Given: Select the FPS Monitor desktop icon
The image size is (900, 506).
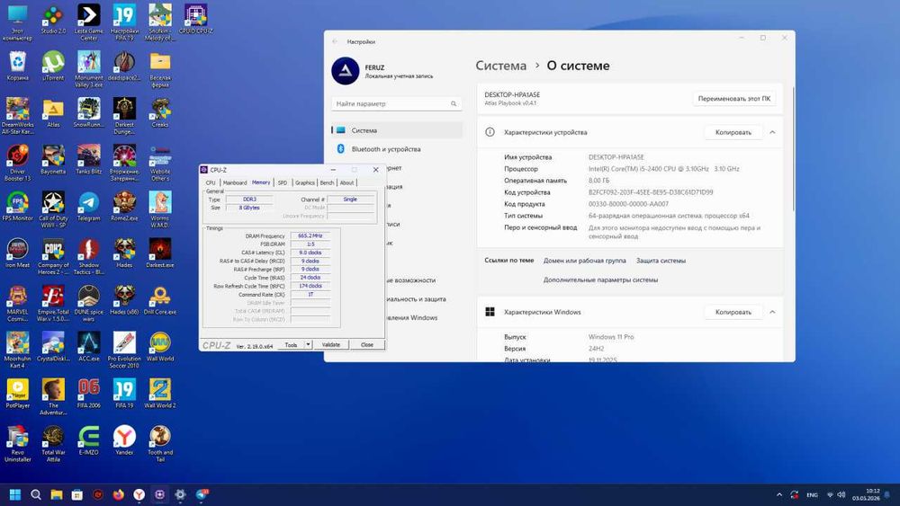Looking at the screenshot, I should [x=18, y=207].
